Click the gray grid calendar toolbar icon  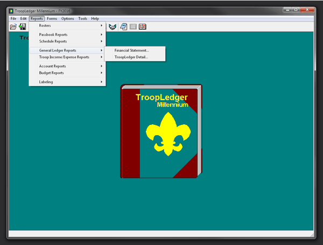[x=133, y=27]
